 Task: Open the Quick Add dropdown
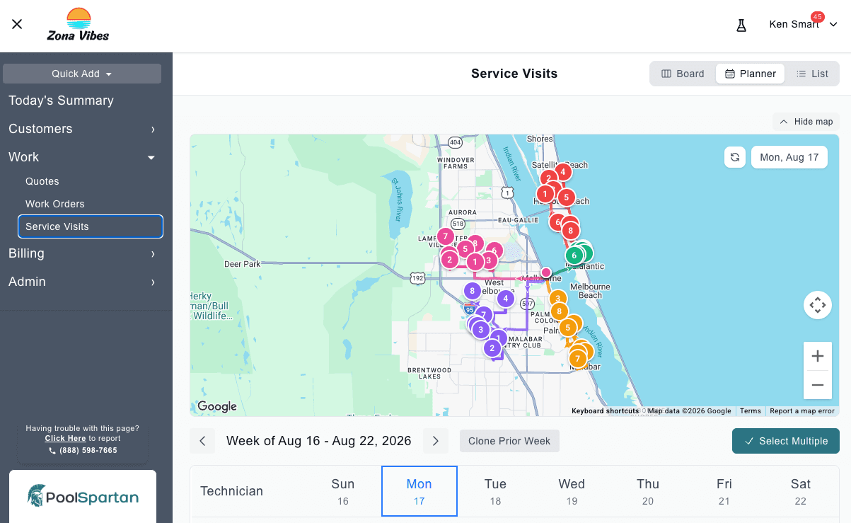click(x=82, y=74)
